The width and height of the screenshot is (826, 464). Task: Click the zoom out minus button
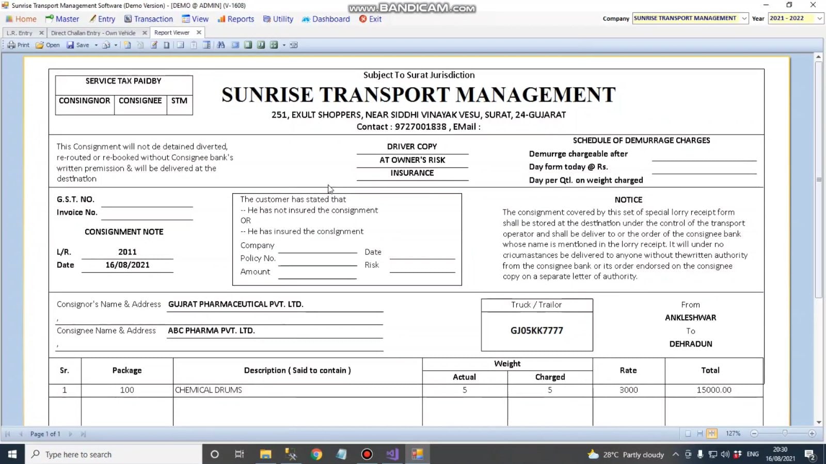[754, 434]
